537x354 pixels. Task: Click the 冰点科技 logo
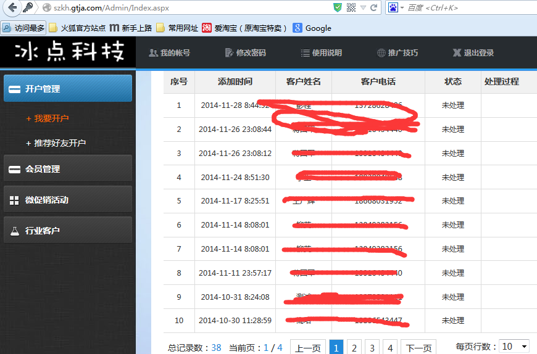(69, 52)
